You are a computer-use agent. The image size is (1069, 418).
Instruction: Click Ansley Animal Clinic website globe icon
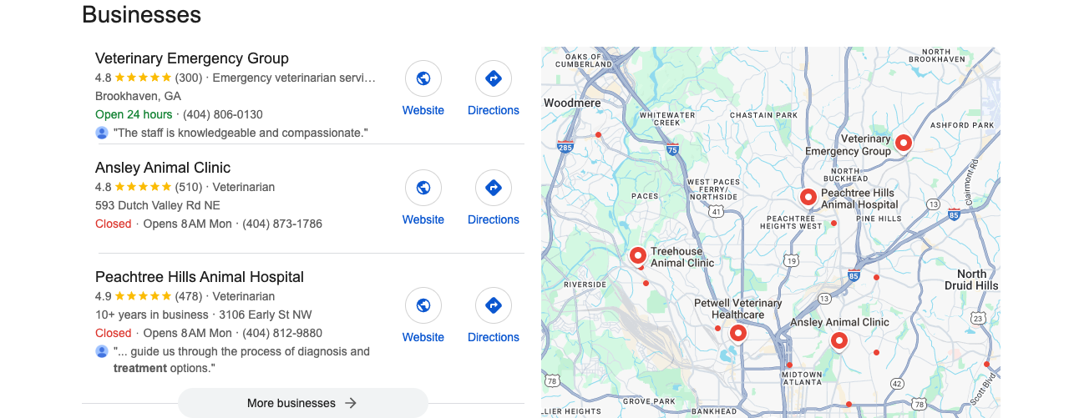pos(423,188)
